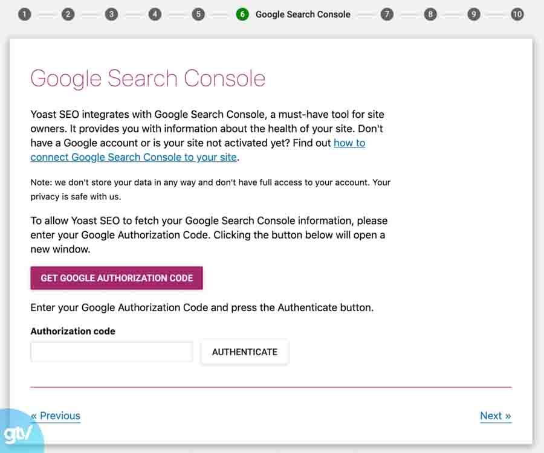Click the Google Search Console page heading

coord(147,79)
